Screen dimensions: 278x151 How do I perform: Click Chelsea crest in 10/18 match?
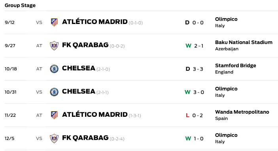(54, 69)
